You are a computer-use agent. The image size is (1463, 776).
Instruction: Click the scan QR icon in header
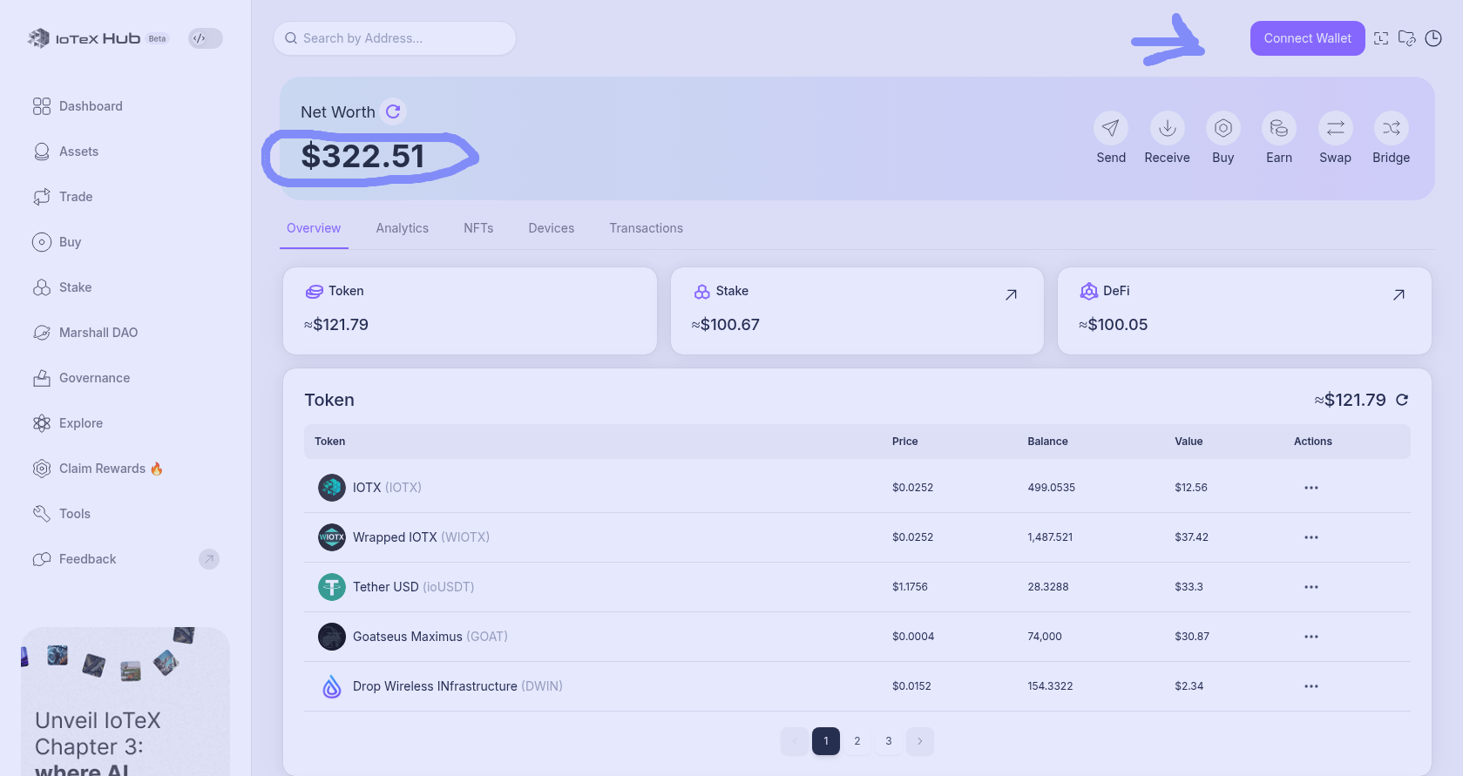(x=1381, y=38)
